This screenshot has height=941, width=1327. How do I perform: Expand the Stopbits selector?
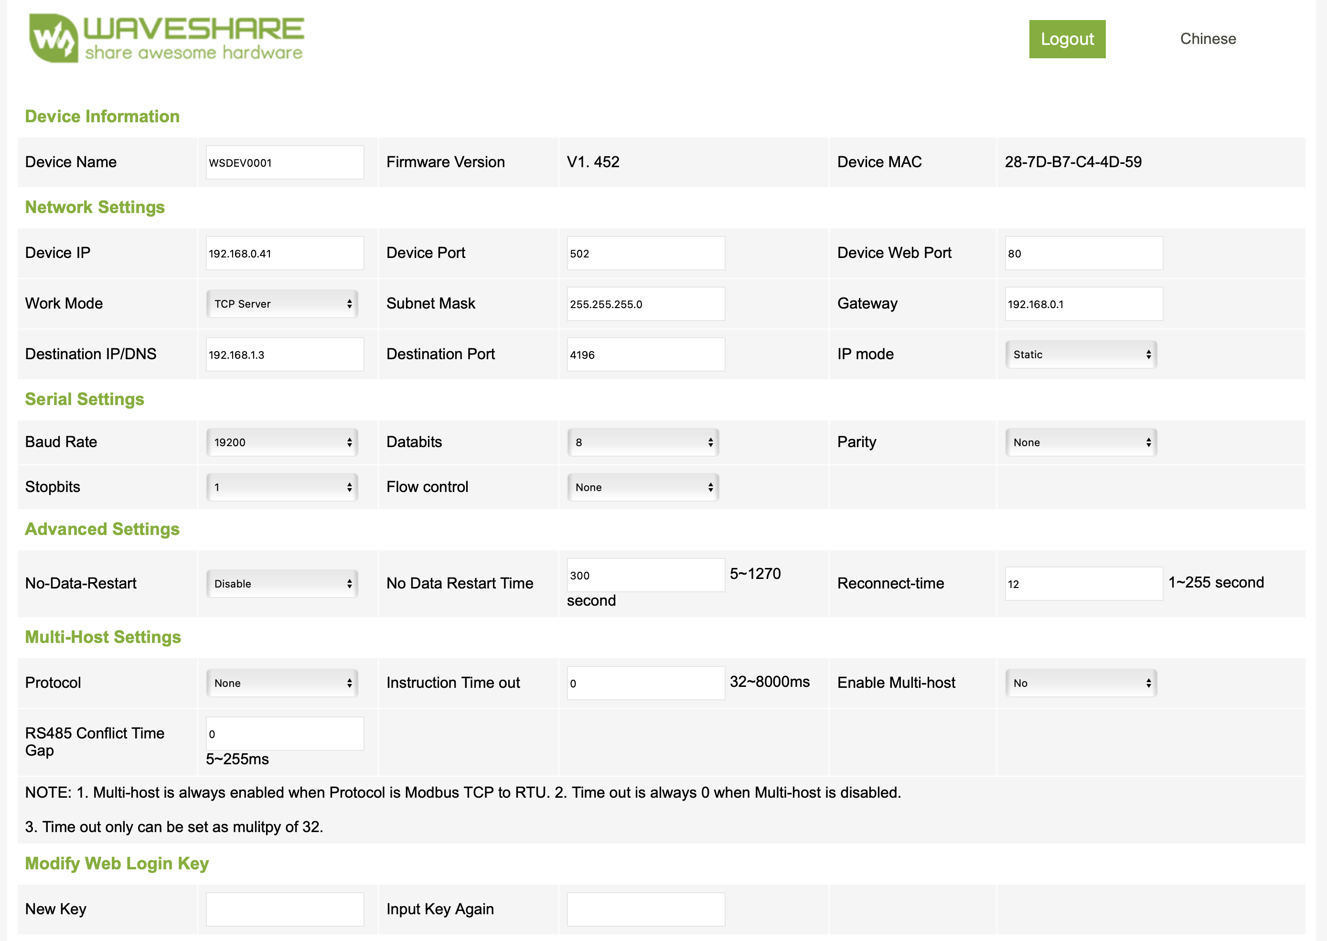tap(282, 487)
